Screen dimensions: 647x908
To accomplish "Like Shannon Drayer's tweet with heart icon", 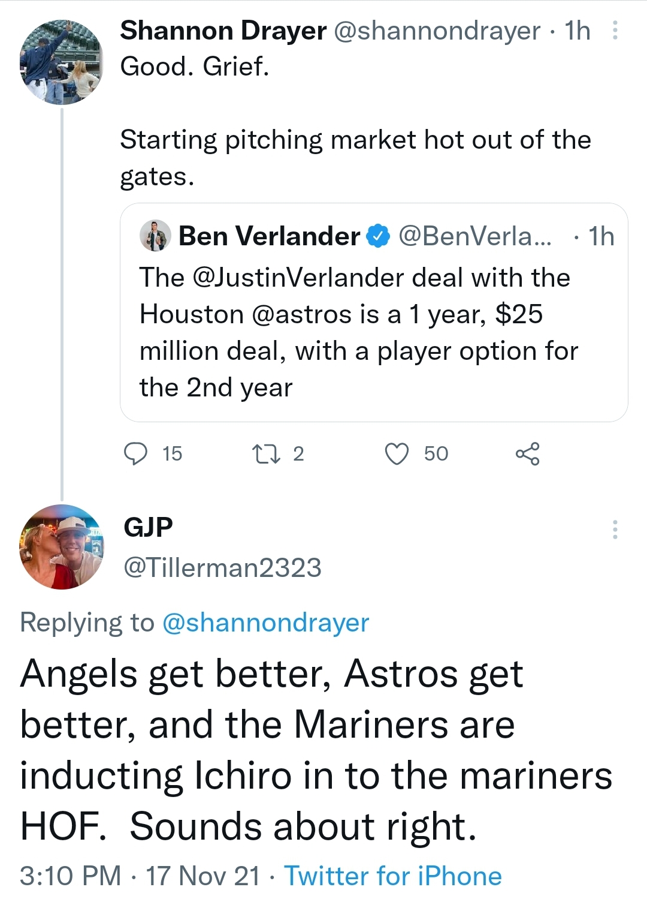I will click(x=397, y=453).
